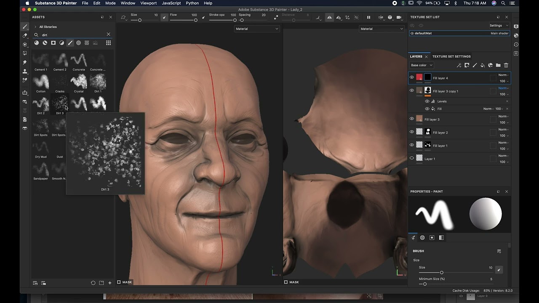Open Fill layer 4 opacity dropdown
Viewport: 539px width, 303px height.
click(x=504, y=81)
